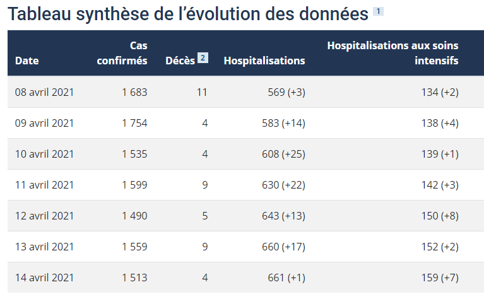Screen dimensions: 484x304
Task: Open footnote 1 next to table title
Action: (x=378, y=11)
